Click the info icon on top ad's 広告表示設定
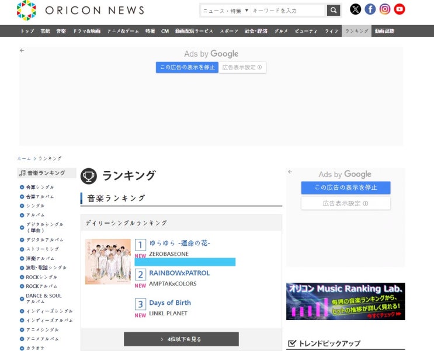Screen dimensions: 434x351 coord(259,67)
